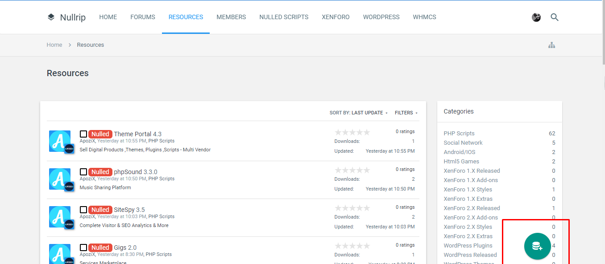The height and width of the screenshot is (264, 605).
Task: Click 'Yesterday at 10:03 PM' under SiteSpy
Action: click(x=121, y=216)
